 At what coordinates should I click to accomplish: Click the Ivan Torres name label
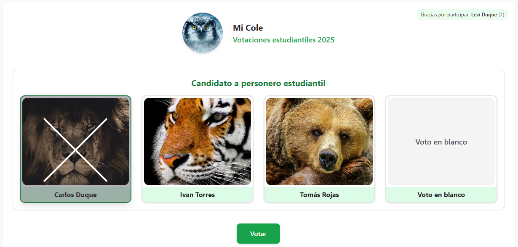click(198, 195)
